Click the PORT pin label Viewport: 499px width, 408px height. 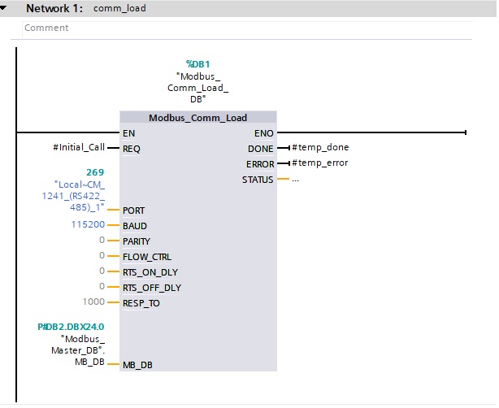click(x=133, y=211)
